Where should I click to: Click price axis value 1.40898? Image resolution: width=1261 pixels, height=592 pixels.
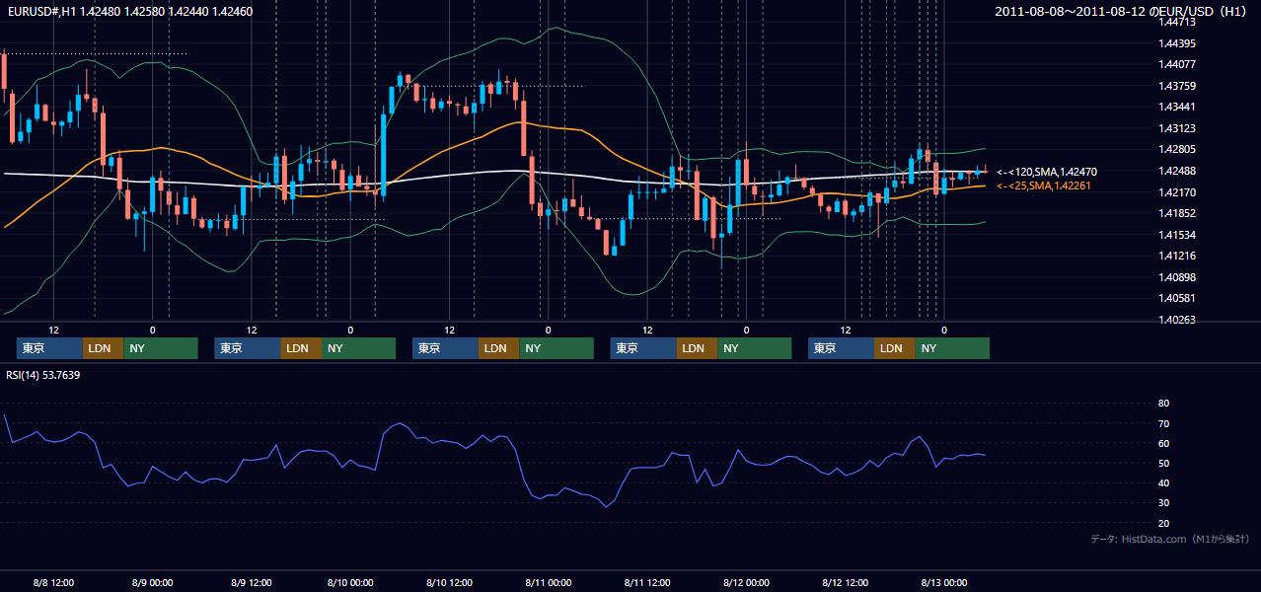point(1177,277)
